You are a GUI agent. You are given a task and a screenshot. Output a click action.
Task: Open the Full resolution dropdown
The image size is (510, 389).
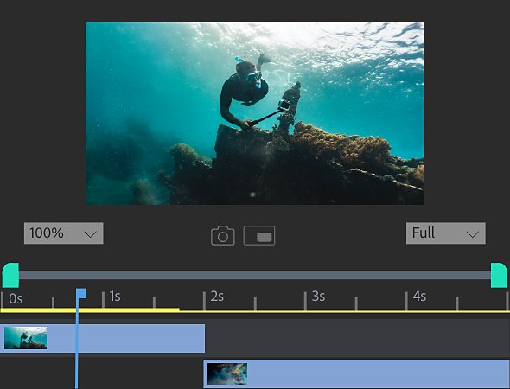pos(445,233)
